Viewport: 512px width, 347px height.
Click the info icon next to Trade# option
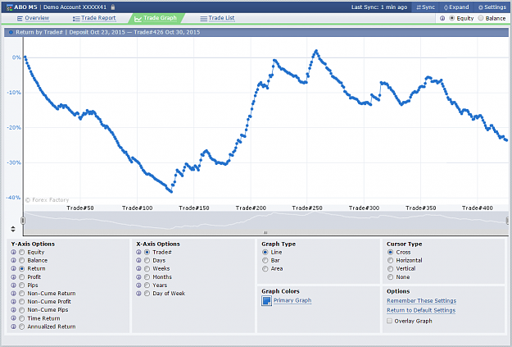(x=138, y=252)
